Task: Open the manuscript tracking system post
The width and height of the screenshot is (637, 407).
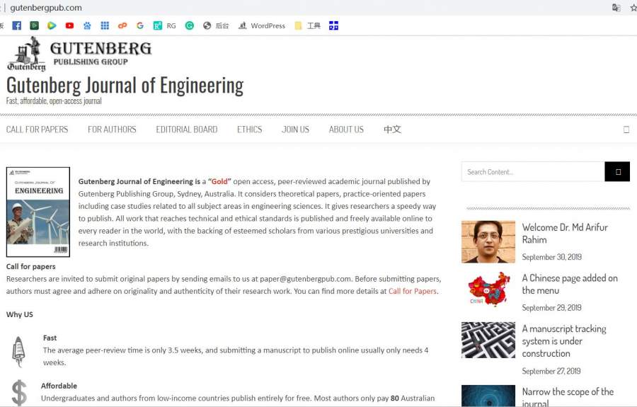Action: (564, 340)
